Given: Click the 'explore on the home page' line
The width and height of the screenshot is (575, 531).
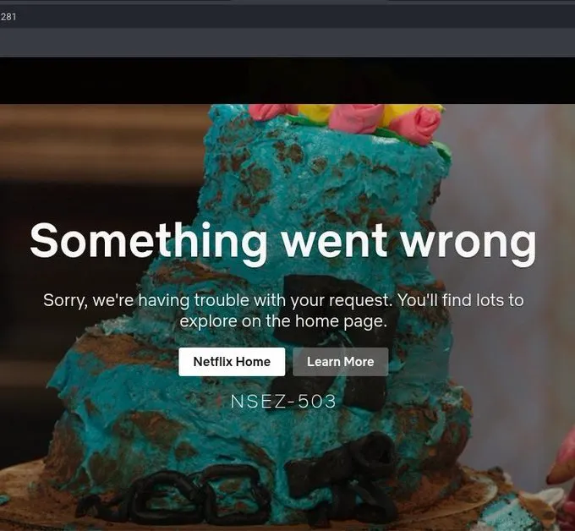Looking at the screenshot, I should coord(283,321).
